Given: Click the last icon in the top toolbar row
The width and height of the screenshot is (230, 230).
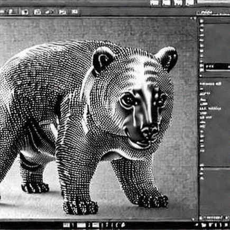Looking at the screenshot, I should pos(75,12).
